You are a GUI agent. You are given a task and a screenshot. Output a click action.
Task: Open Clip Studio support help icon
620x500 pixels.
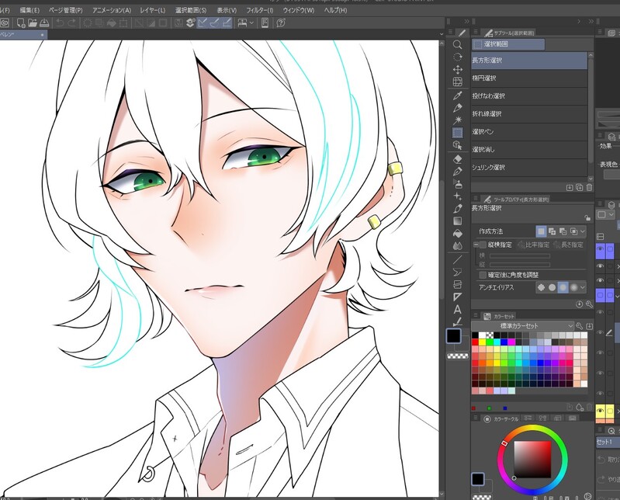pos(281,23)
